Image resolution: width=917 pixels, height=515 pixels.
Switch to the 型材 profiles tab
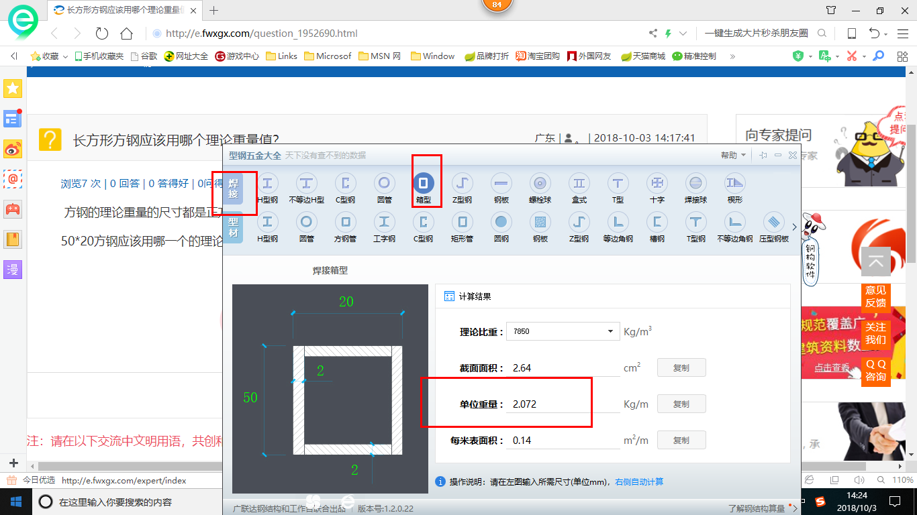click(233, 227)
